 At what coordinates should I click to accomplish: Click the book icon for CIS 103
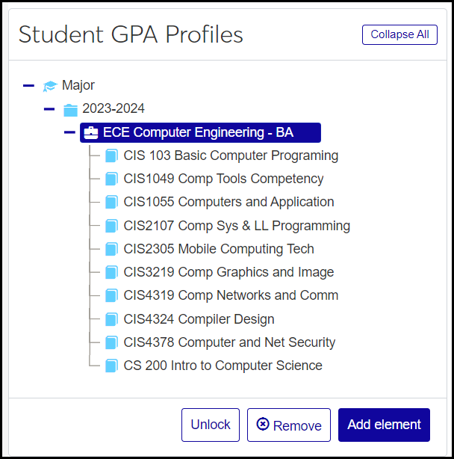[x=112, y=155]
